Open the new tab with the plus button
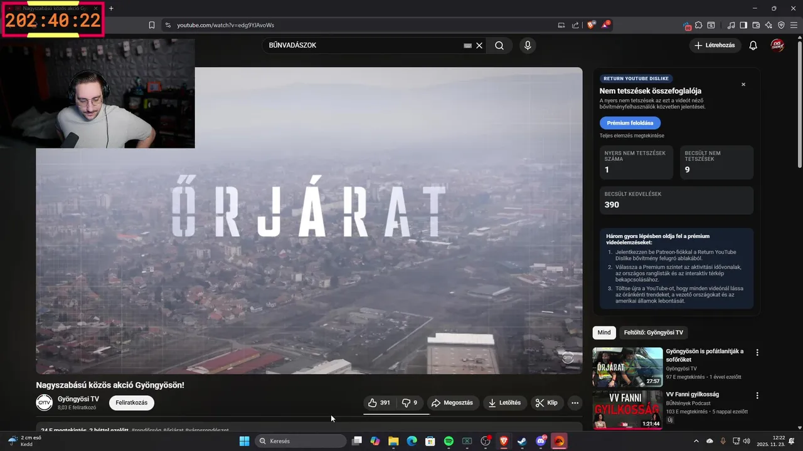The width and height of the screenshot is (803, 451). point(111,8)
